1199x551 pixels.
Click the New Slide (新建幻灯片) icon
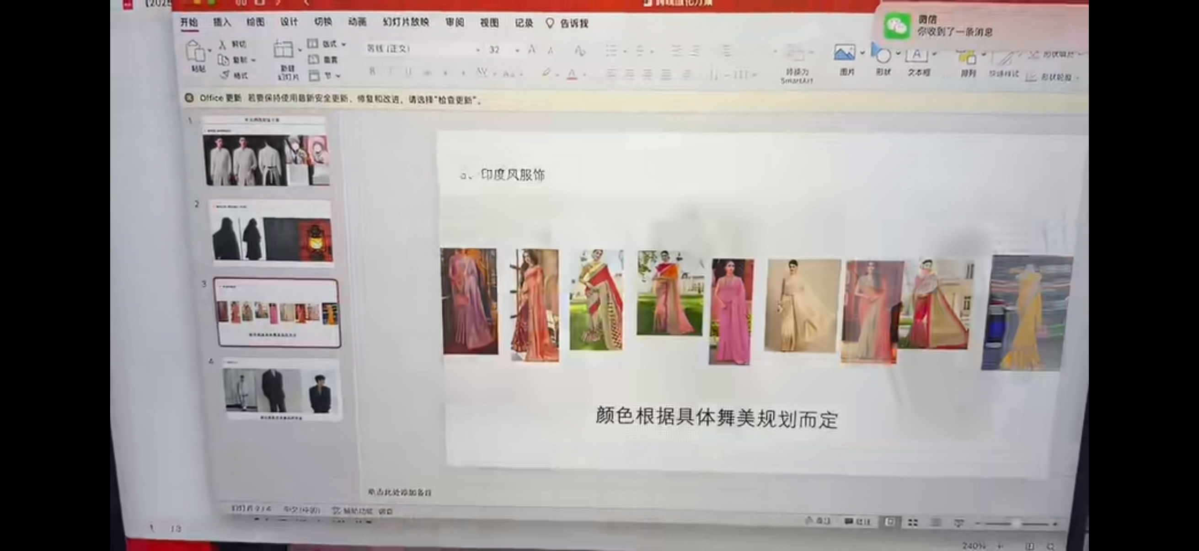tap(284, 49)
